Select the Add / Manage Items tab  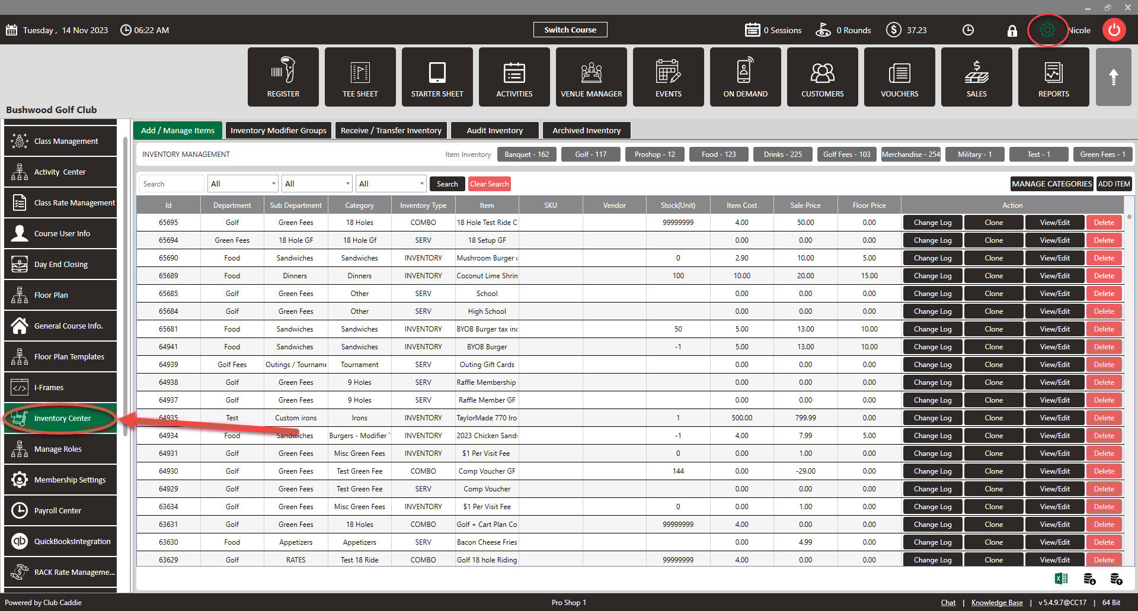(178, 130)
